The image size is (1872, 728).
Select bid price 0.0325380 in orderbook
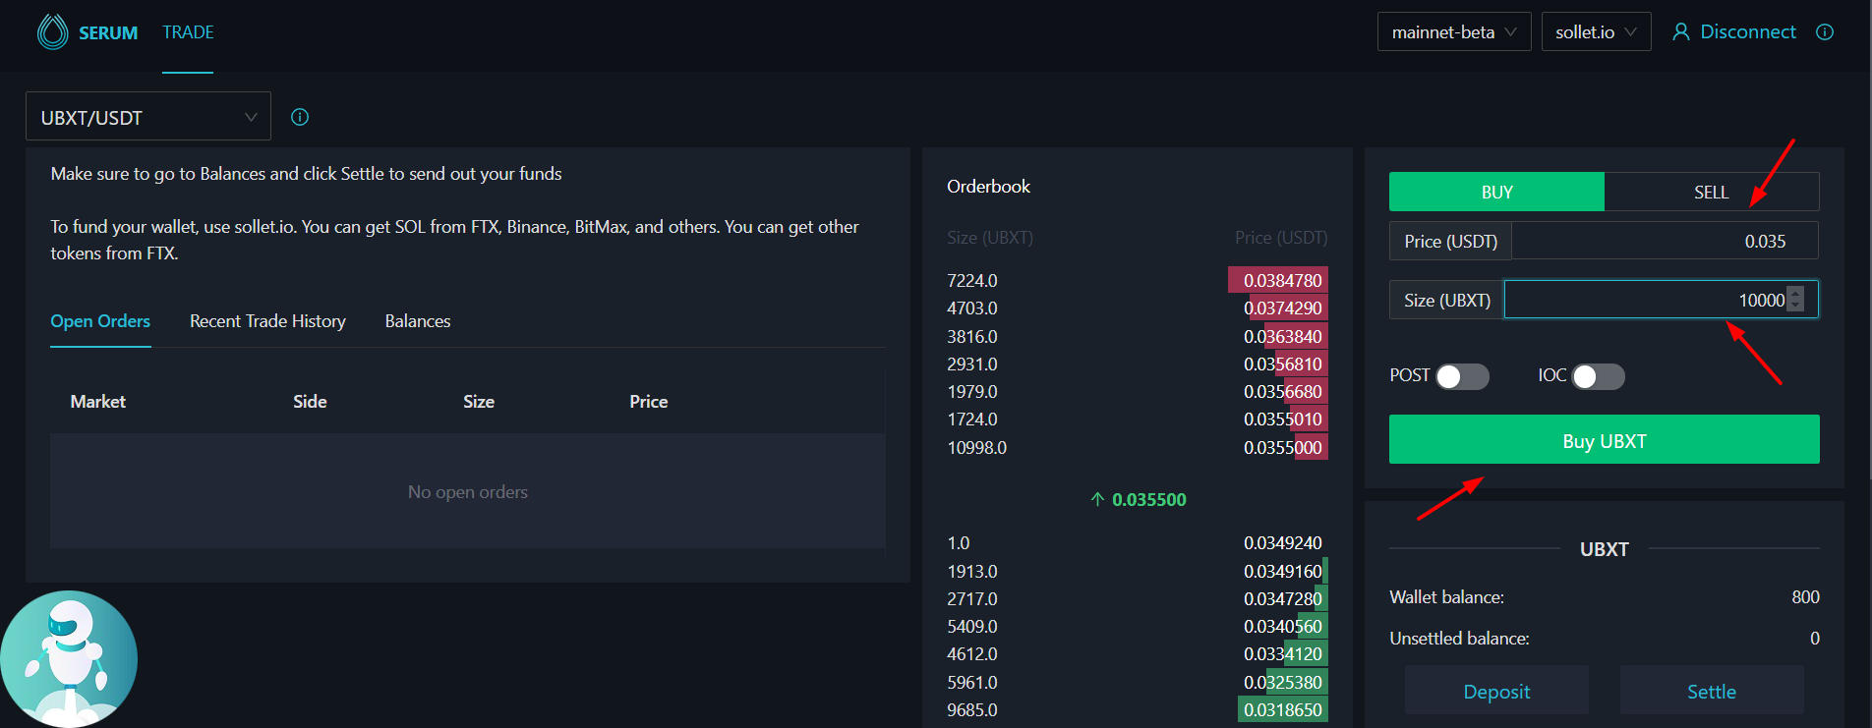point(1283,682)
